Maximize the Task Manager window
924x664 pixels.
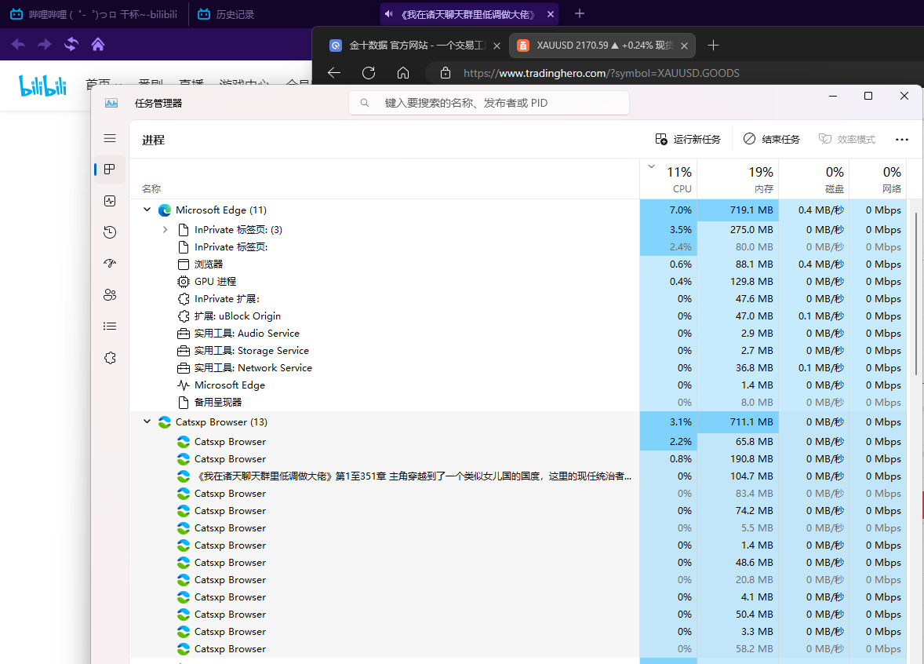pyautogui.click(x=868, y=96)
